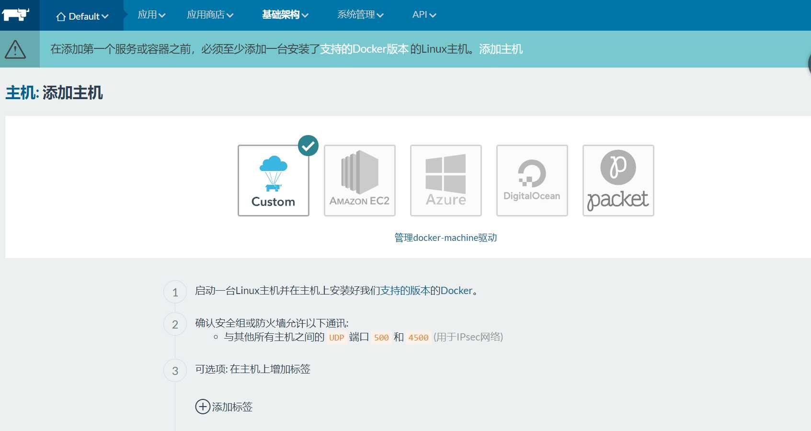
Task: Click the Rancher cow logo
Action: [x=16, y=15]
